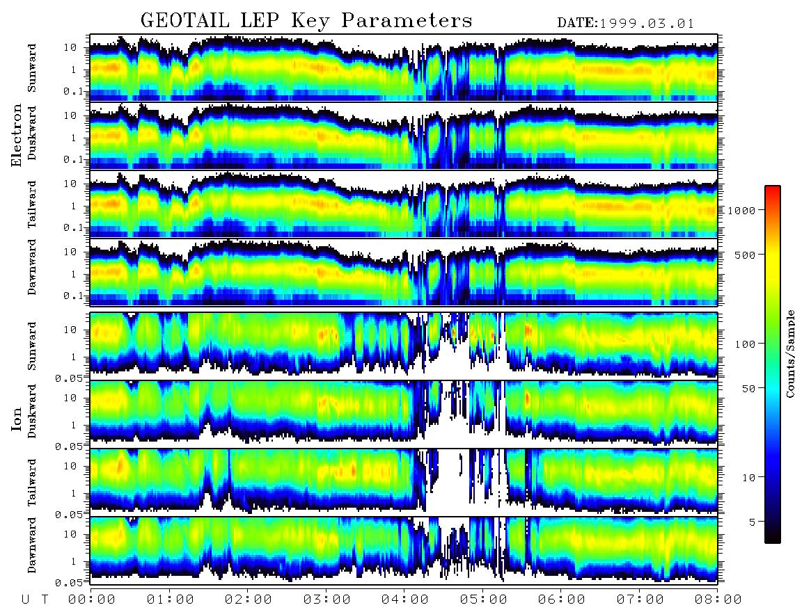
Task: Click the 10 color bar tick label
Action: pyautogui.click(x=748, y=477)
